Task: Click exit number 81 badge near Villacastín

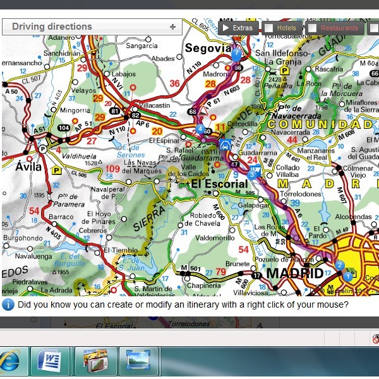Action: pyautogui.click(x=114, y=111)
